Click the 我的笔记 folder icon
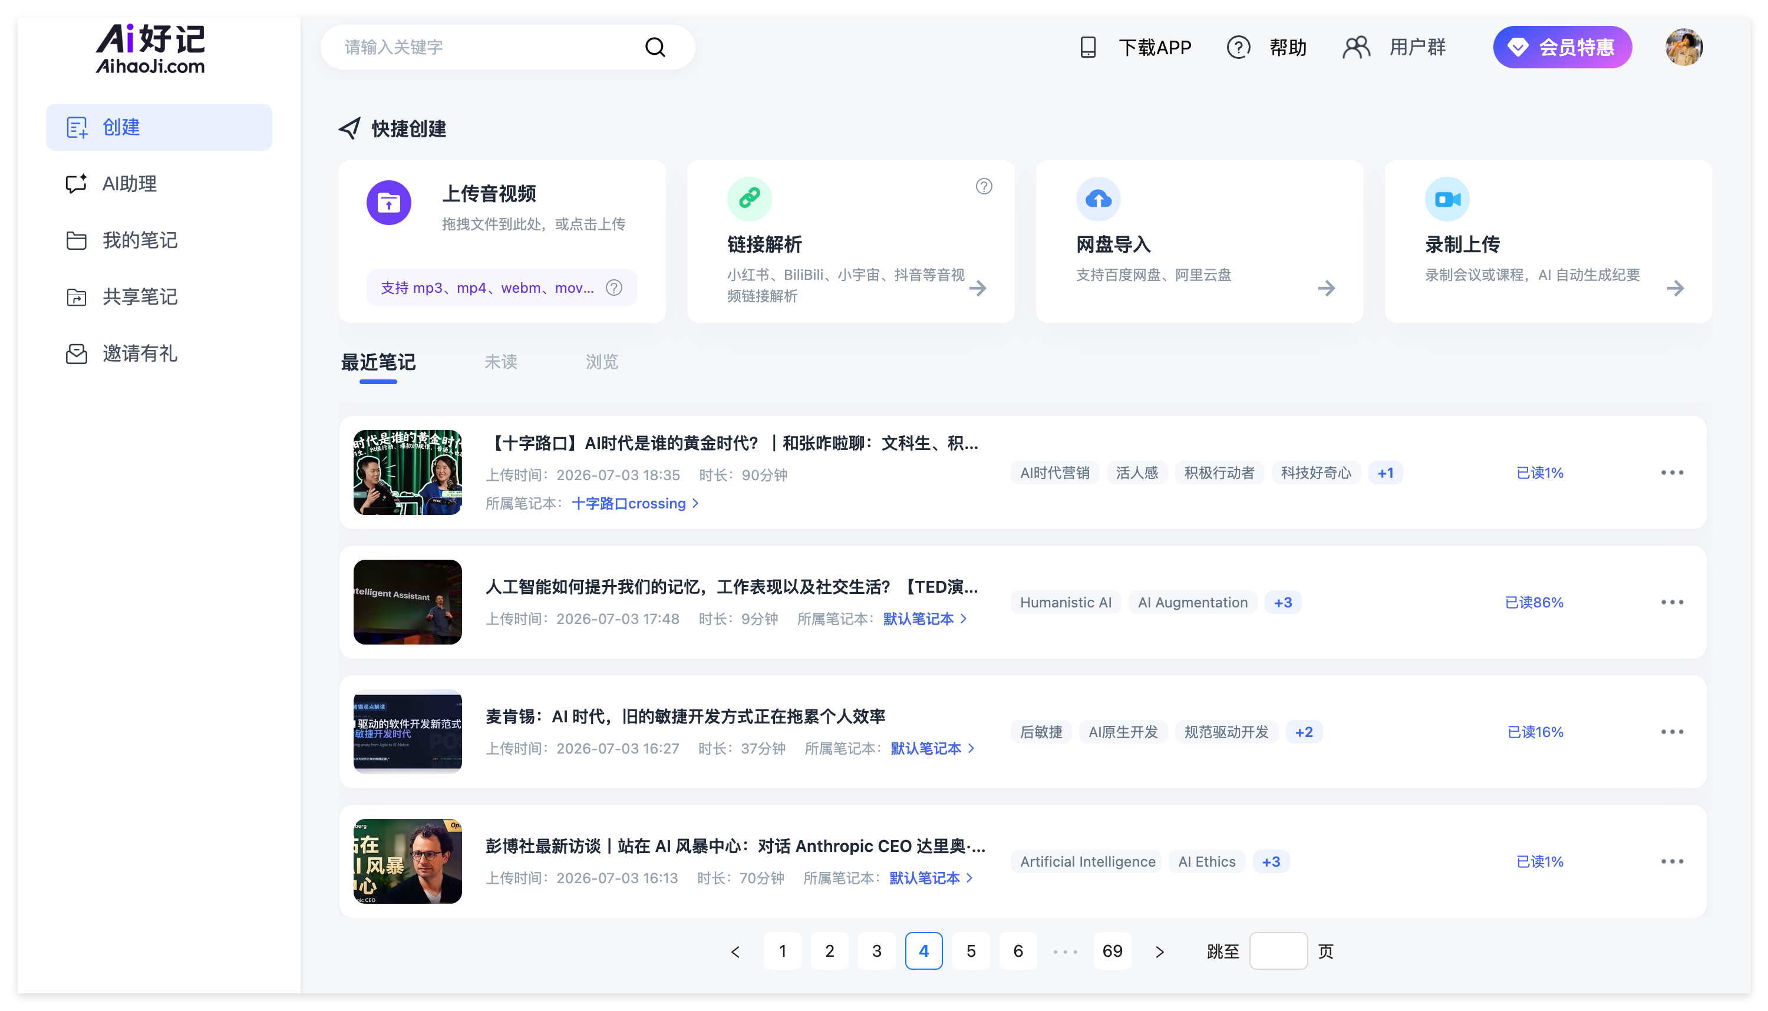This screenshot has height=1011, width=1768. (77, 240)
